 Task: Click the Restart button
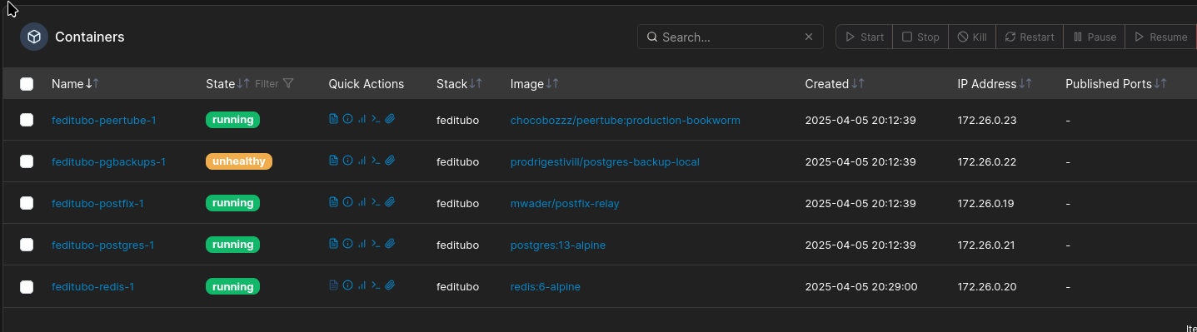point(1030,37)
